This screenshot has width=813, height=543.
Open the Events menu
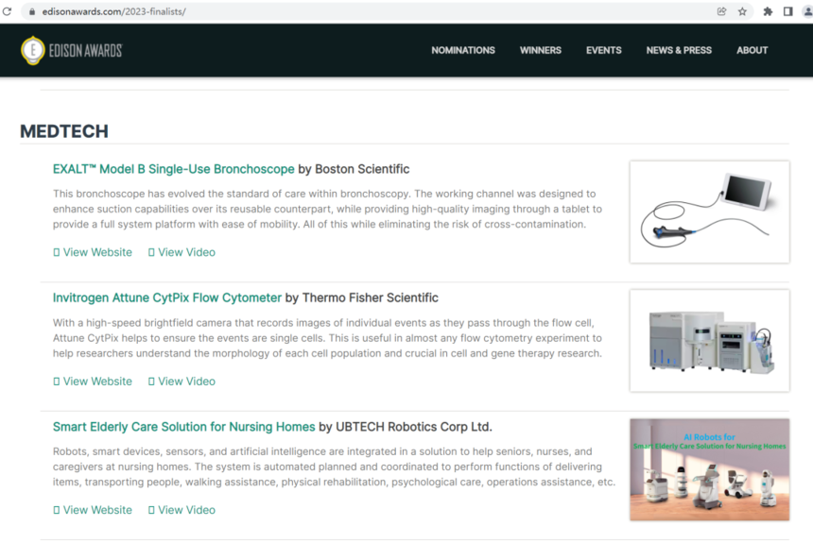coord(603,50)
